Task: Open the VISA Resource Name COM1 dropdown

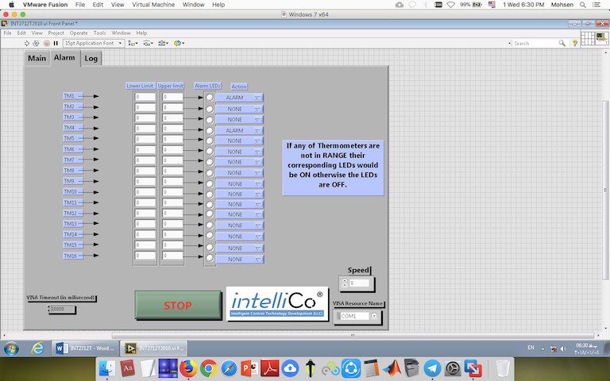Action: point(374,316)
